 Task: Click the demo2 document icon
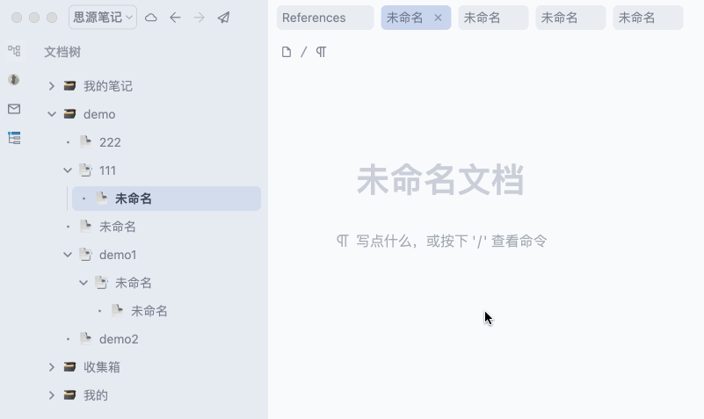pyautogui.click(x=86, y=339)
